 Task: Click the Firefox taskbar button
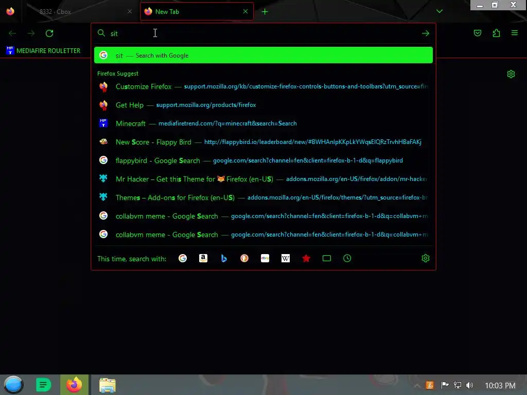click(74, 385)
